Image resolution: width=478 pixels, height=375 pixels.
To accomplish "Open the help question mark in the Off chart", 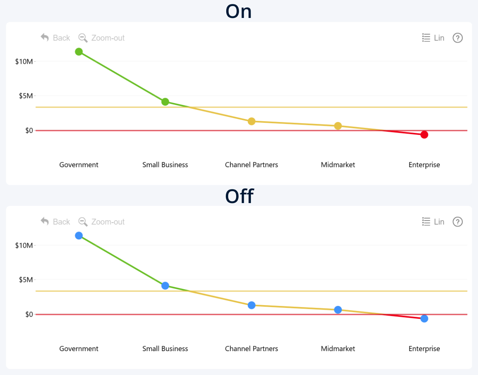I will tap(458, 222).
